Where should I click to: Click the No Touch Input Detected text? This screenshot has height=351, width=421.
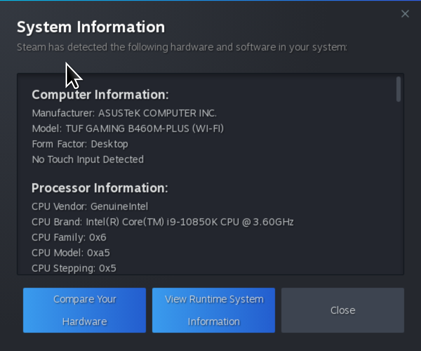coord(87,159)
